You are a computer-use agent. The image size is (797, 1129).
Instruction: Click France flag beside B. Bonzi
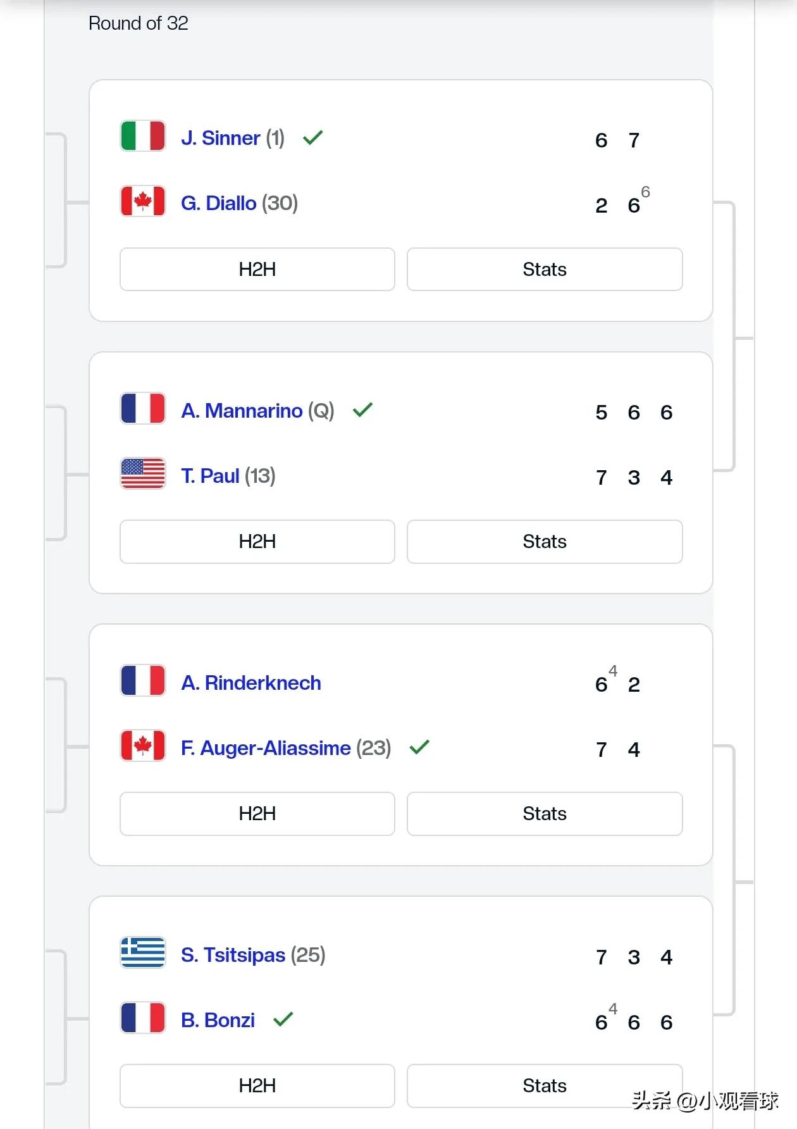click(x=143, y=1018)
